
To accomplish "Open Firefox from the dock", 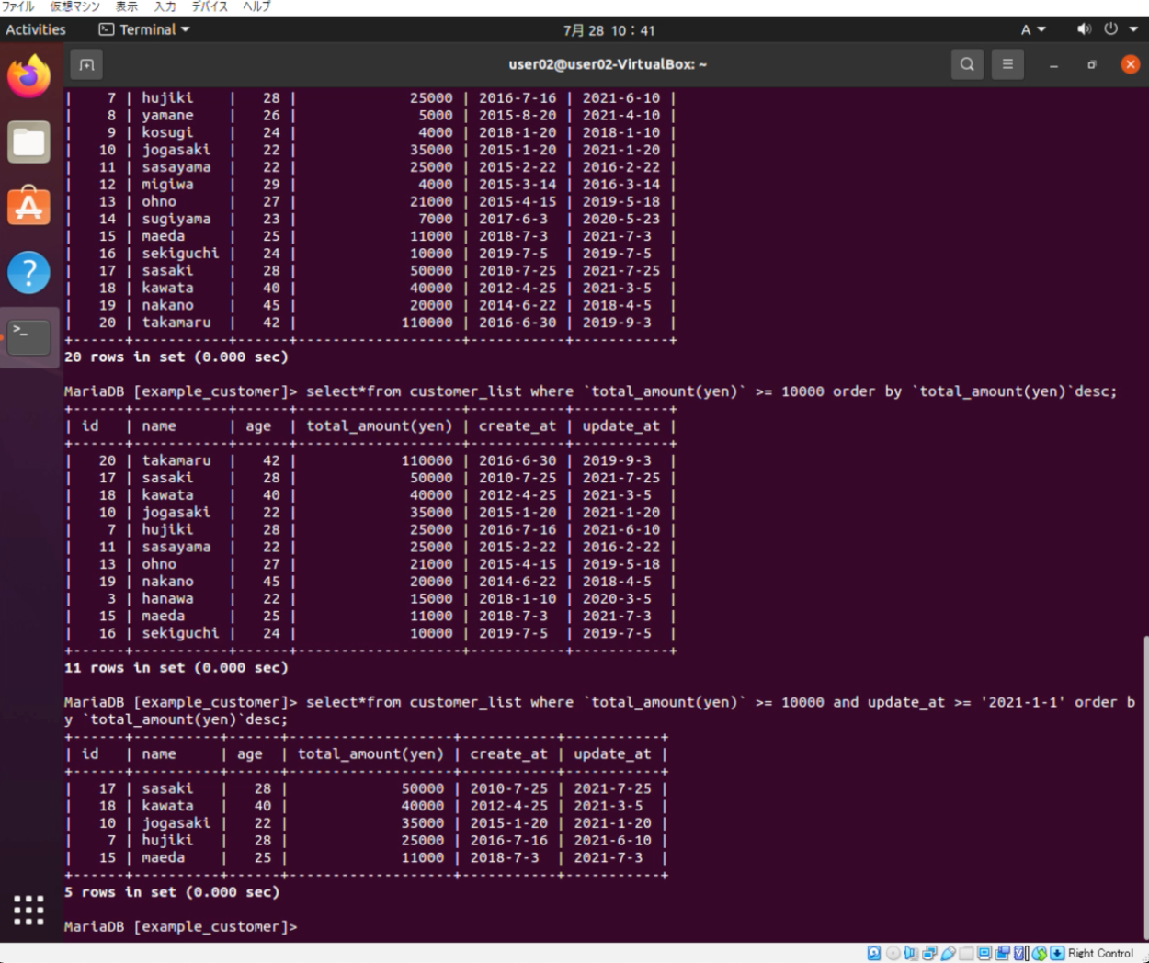I will click(x=28, y=77).
